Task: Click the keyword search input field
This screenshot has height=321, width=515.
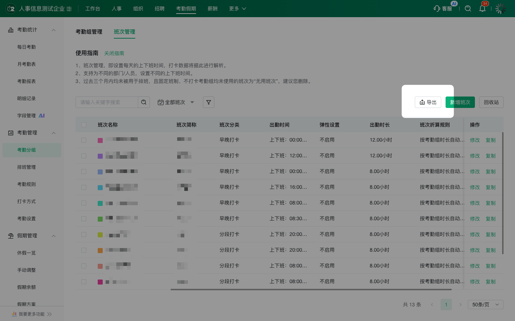Action: coord(107,102)
